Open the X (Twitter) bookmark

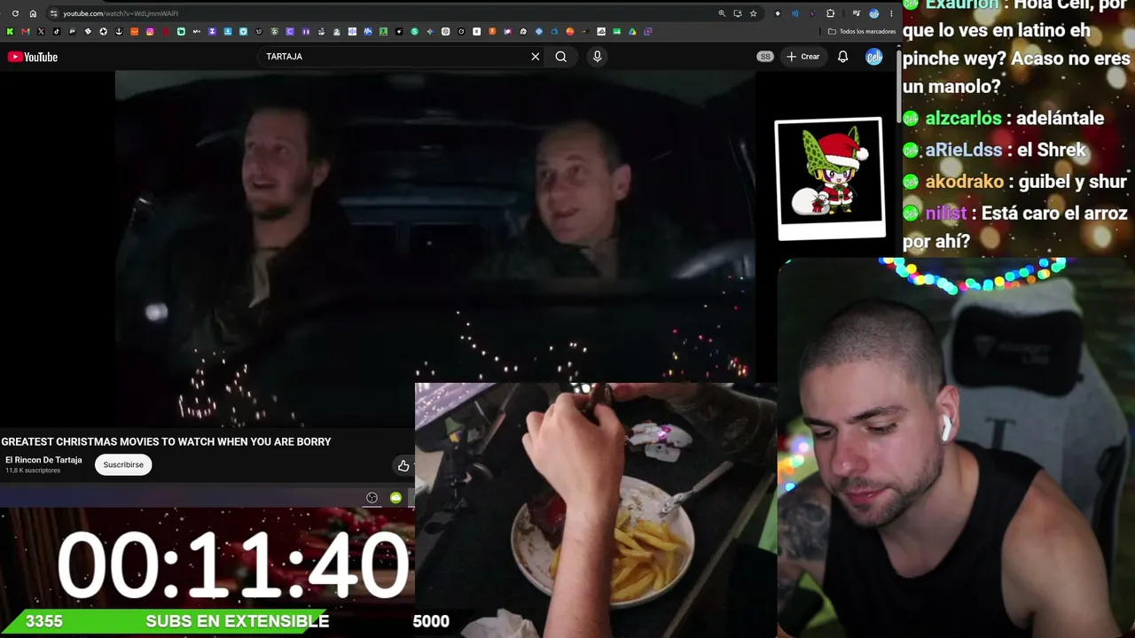click(41, 32)
